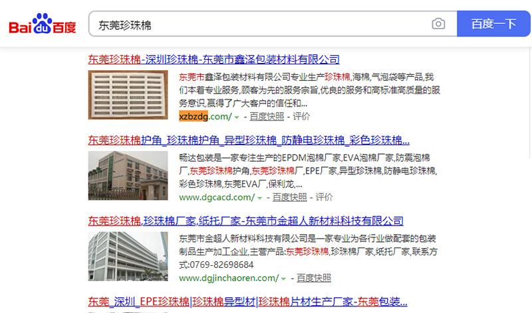Open the 金超人新材料科技有限公司 result title

(x=245, y=221)
